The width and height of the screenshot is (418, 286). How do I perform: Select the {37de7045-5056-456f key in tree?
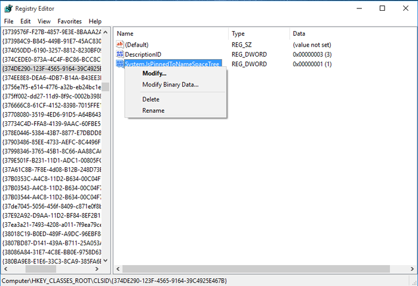[52, 207]
